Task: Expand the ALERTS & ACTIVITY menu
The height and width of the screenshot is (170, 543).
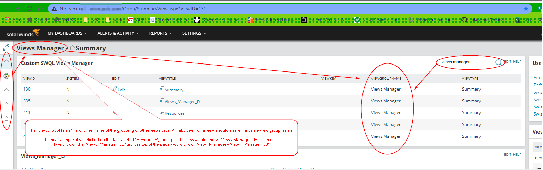Action: tap(118, 33)
